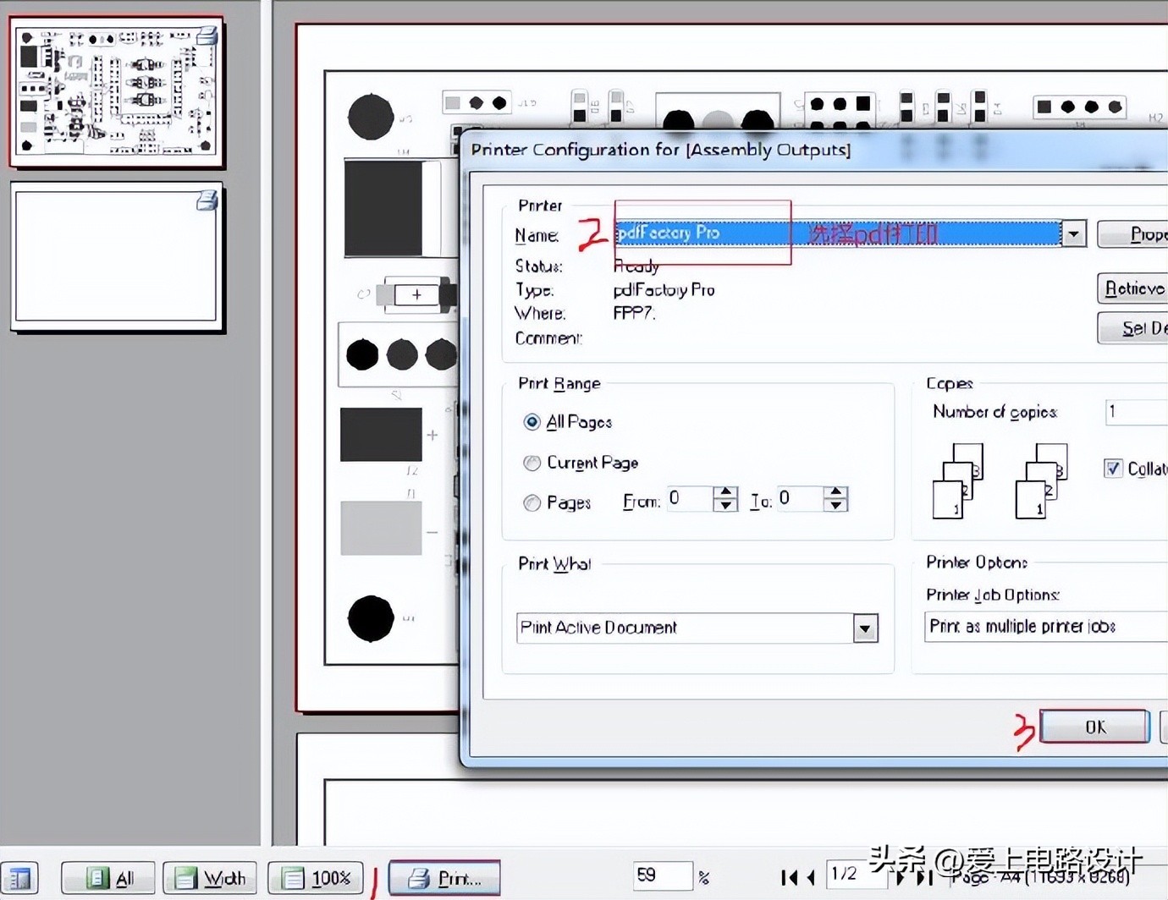Increment the From page stepper
This screenshot has width=1168, height=900.
(x=724, y=493)
